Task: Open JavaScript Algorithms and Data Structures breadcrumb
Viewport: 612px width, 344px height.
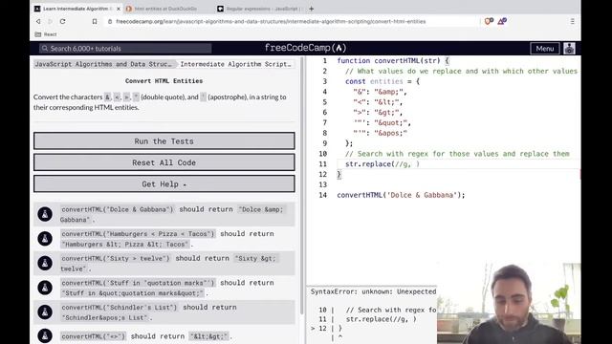Action: 103,64
